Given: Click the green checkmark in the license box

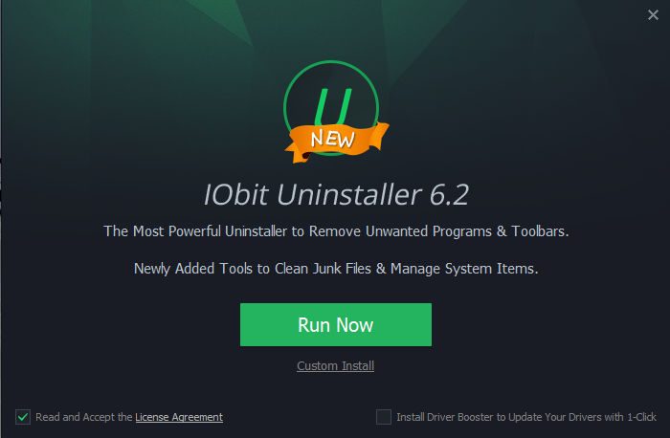Looking at the screenshot, I should pyautogui.click(x=23, y=417).
